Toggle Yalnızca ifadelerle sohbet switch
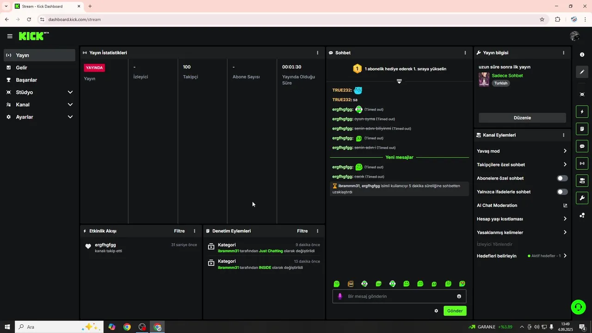This screenshot has height=333, width=592. point(562,191)
